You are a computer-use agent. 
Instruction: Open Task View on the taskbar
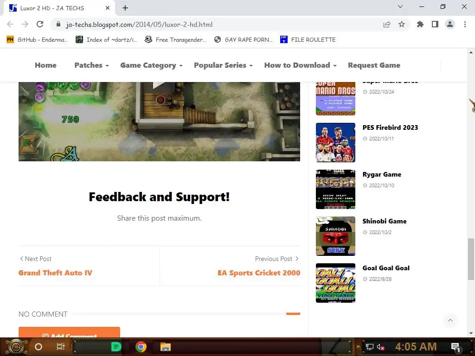pos(61,347)
